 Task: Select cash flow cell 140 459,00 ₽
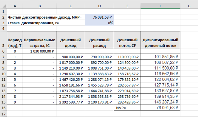127,68
